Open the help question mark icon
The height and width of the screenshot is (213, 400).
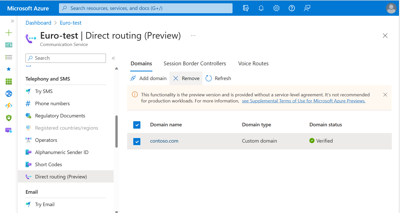(292, 8)
